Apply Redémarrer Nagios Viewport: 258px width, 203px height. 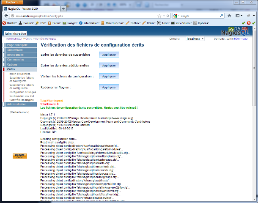click(109, 87)
